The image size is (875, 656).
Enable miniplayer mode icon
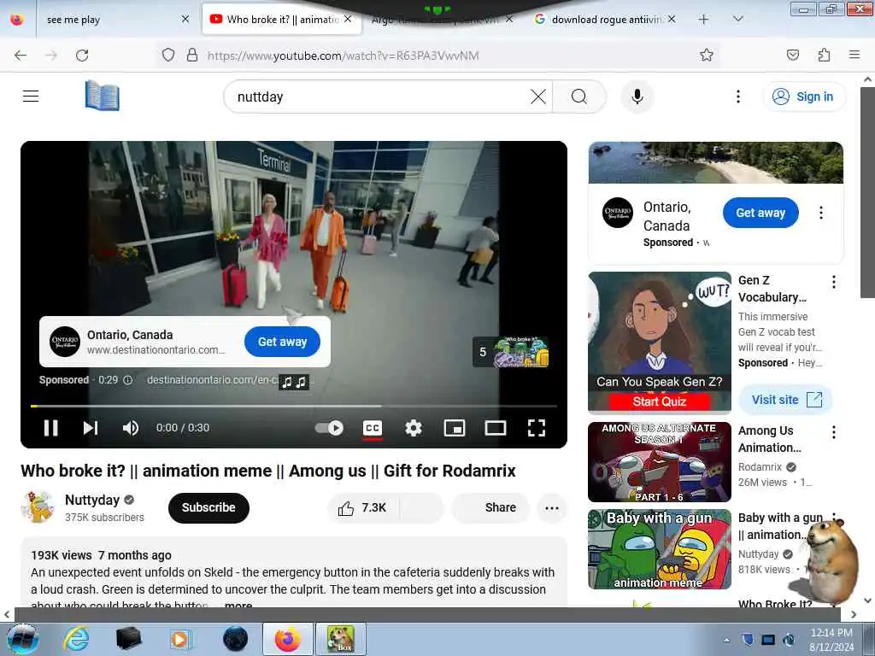(455, 428)
